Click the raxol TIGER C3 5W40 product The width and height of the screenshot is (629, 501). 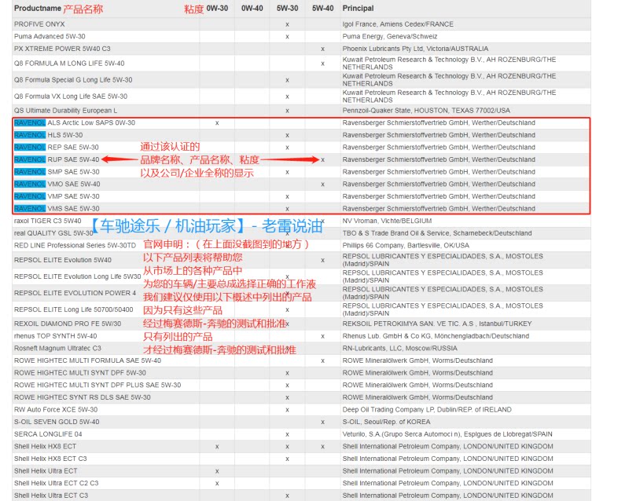[x=47, y=221]
